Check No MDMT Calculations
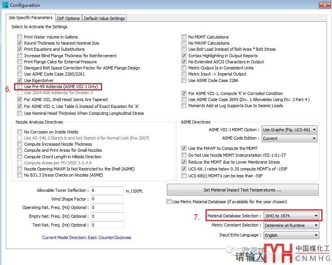This screenshot has height=265, width=332. [x=184, y=37]
